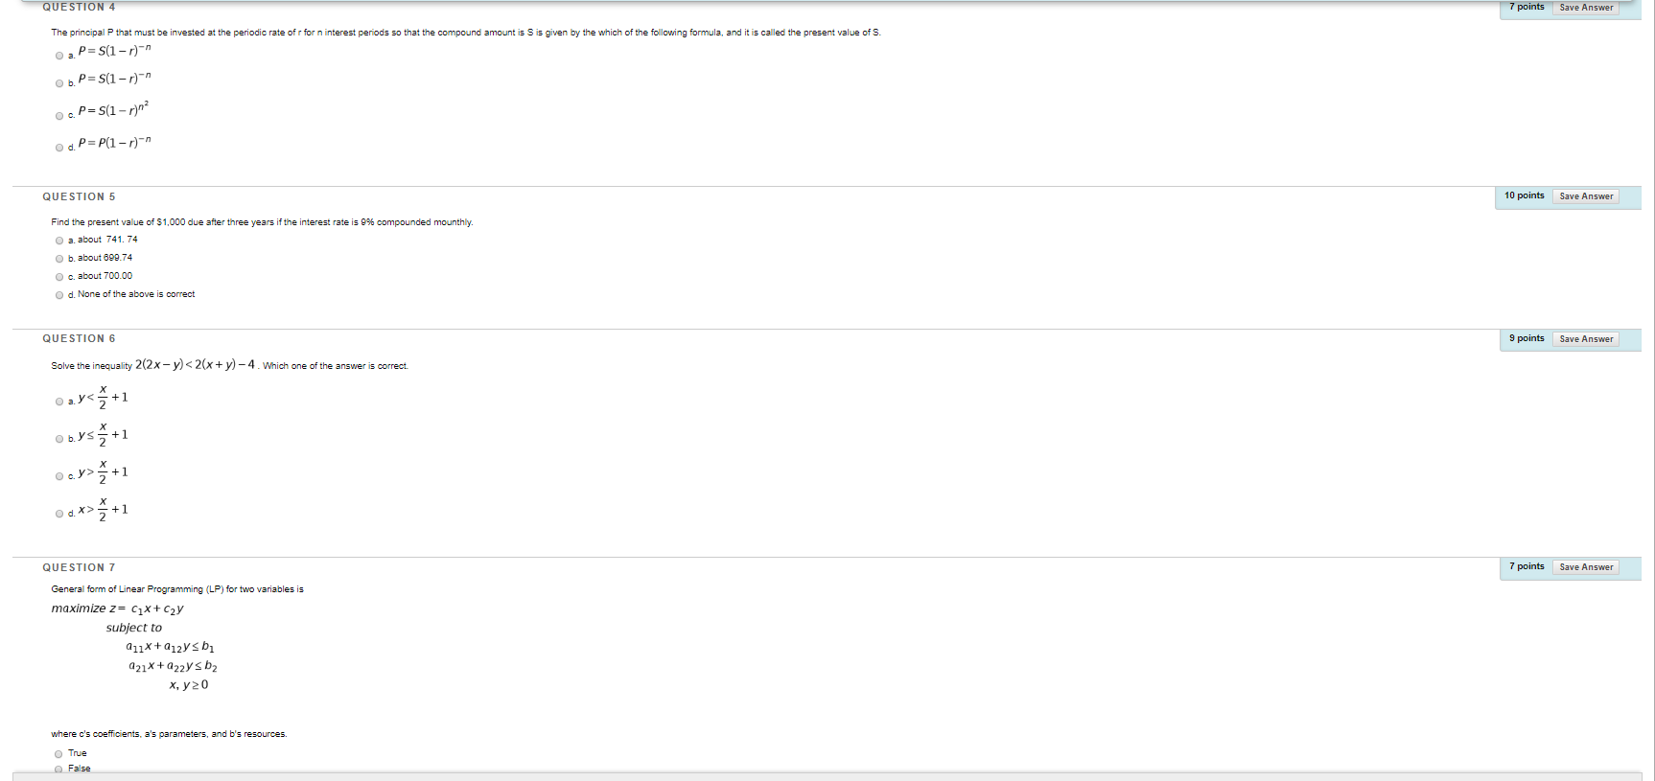
Task: Click the present value question text
Action: [262, 222]
